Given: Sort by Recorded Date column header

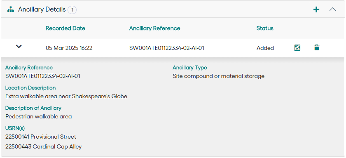Looking at the screenshot, I should (65, 28).
